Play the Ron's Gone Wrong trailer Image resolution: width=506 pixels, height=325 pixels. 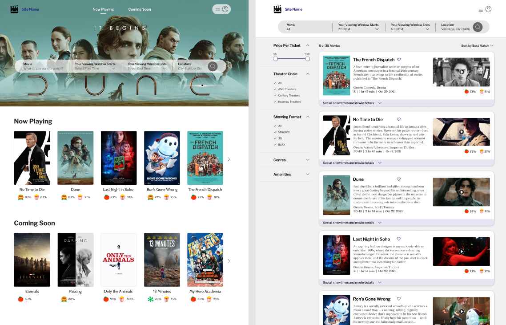coord(462,312)
